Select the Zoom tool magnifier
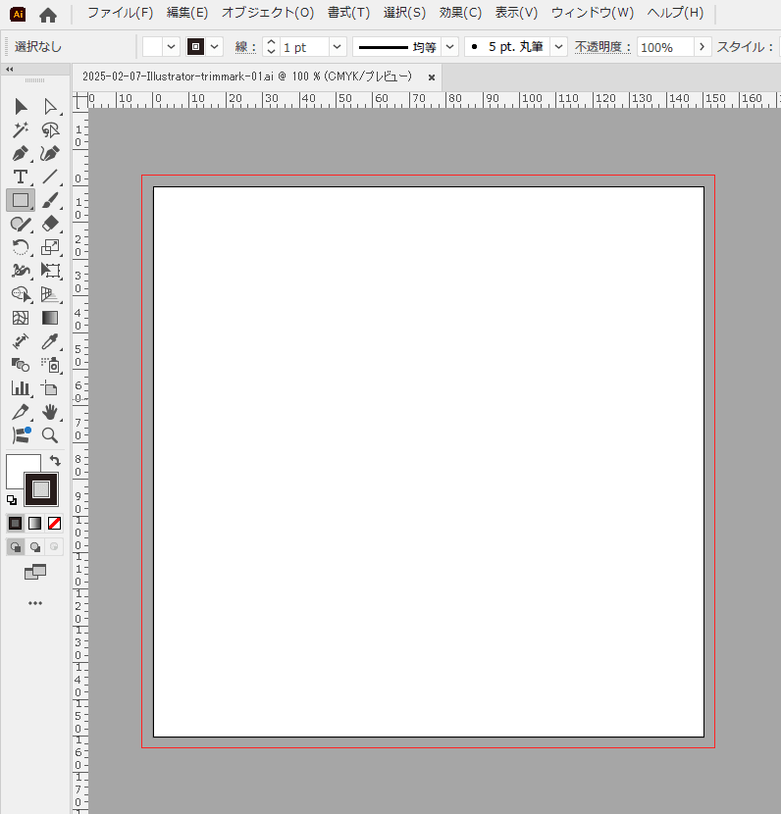Viewport: 781px width, 814px height. coord(50,435)
